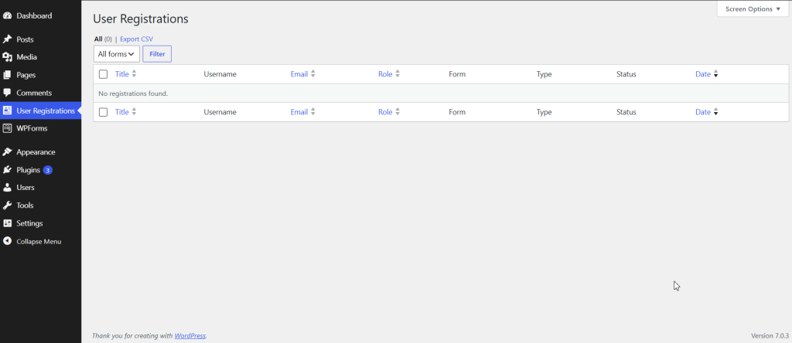Click sort arrows beside top Title header
This screenshot has width=792, height=343.
pyautogui.click(x=134, y=74)
